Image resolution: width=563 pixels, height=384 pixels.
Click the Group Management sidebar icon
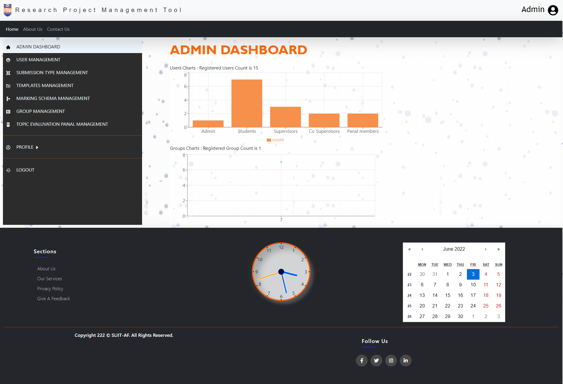point(8,112)
